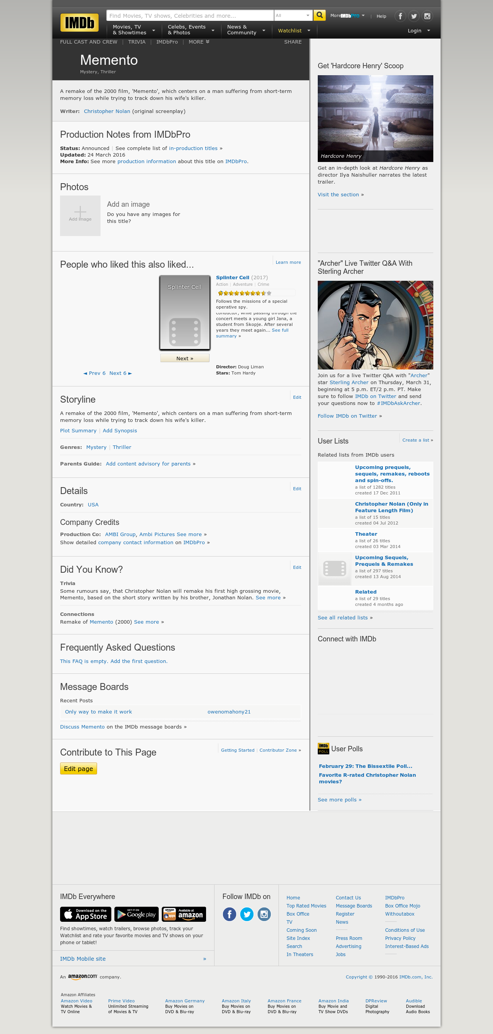Click the SHARE menu item
The height and width of the screenshot is (1034, 493).
click(293, 42)
